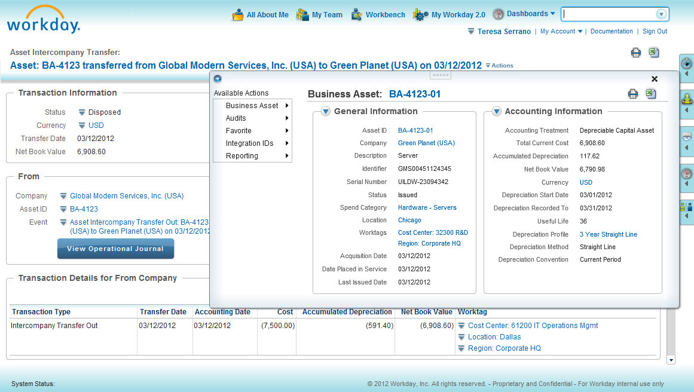Open the Documentation link

coord(612,32)
